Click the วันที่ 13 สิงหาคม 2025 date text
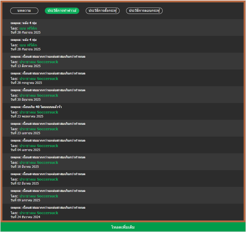 pos(25,66)
